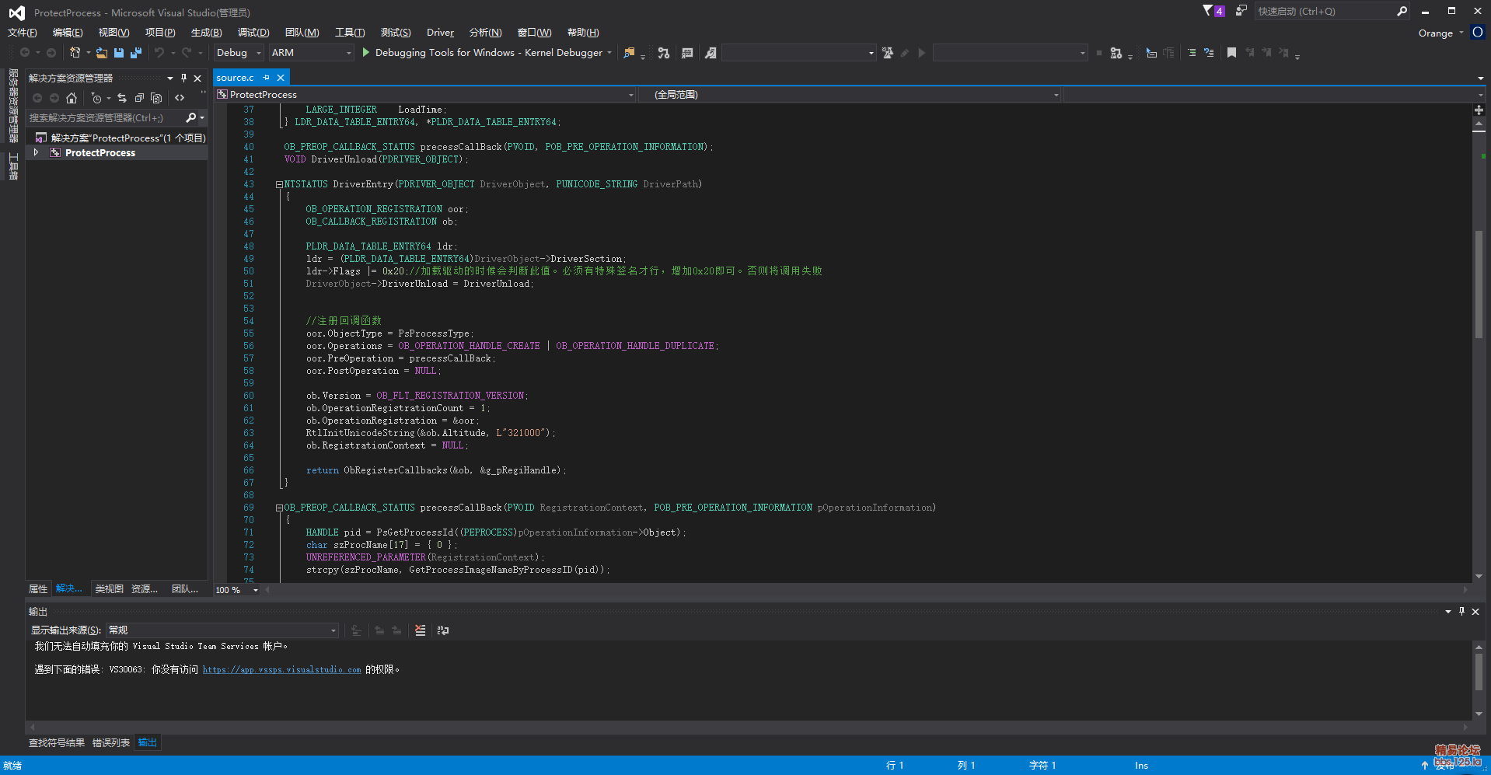The height and width of the screenshot is (775, 1491).
Task: Open the Debug configuration dropdown
Action: pyautogui.click(x=239, y=53)
